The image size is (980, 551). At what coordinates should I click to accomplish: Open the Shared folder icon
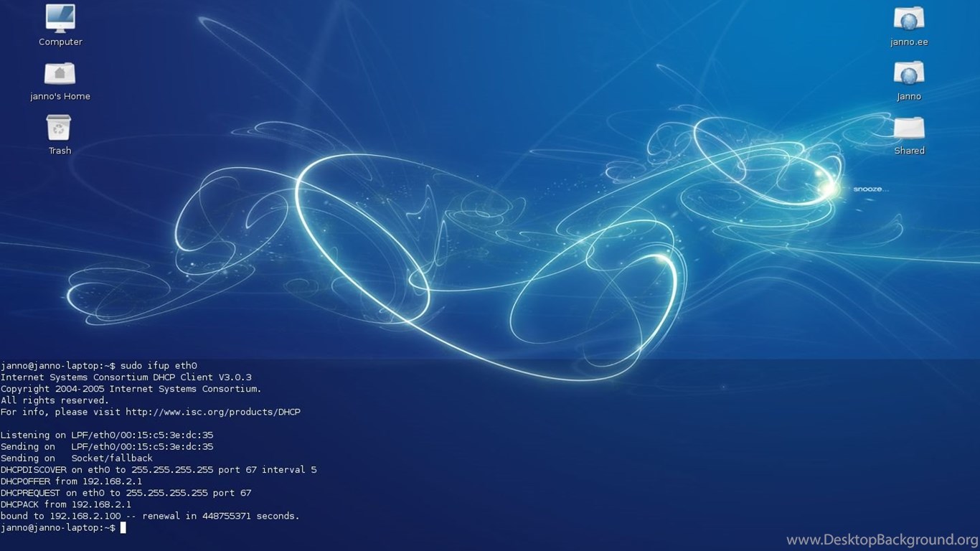pyautogui.click(x=908, y=128)
